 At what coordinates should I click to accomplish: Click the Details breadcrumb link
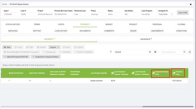[4, 4]
